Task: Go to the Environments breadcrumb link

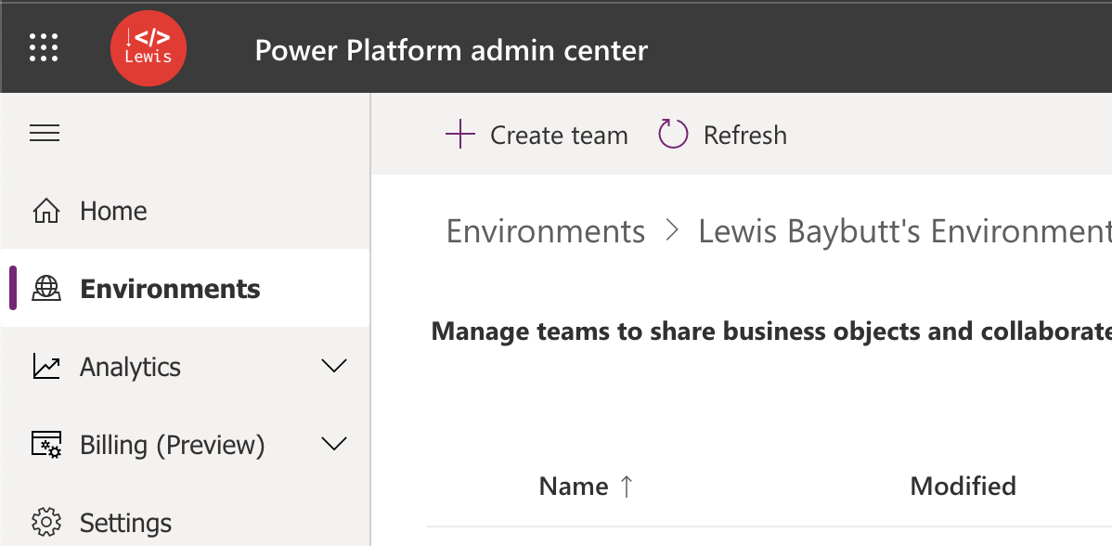Action: pyautogui.click(x=546, y=231)
